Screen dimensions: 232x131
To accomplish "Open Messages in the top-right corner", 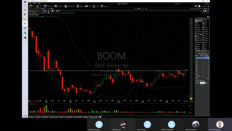I will point(204,6).
